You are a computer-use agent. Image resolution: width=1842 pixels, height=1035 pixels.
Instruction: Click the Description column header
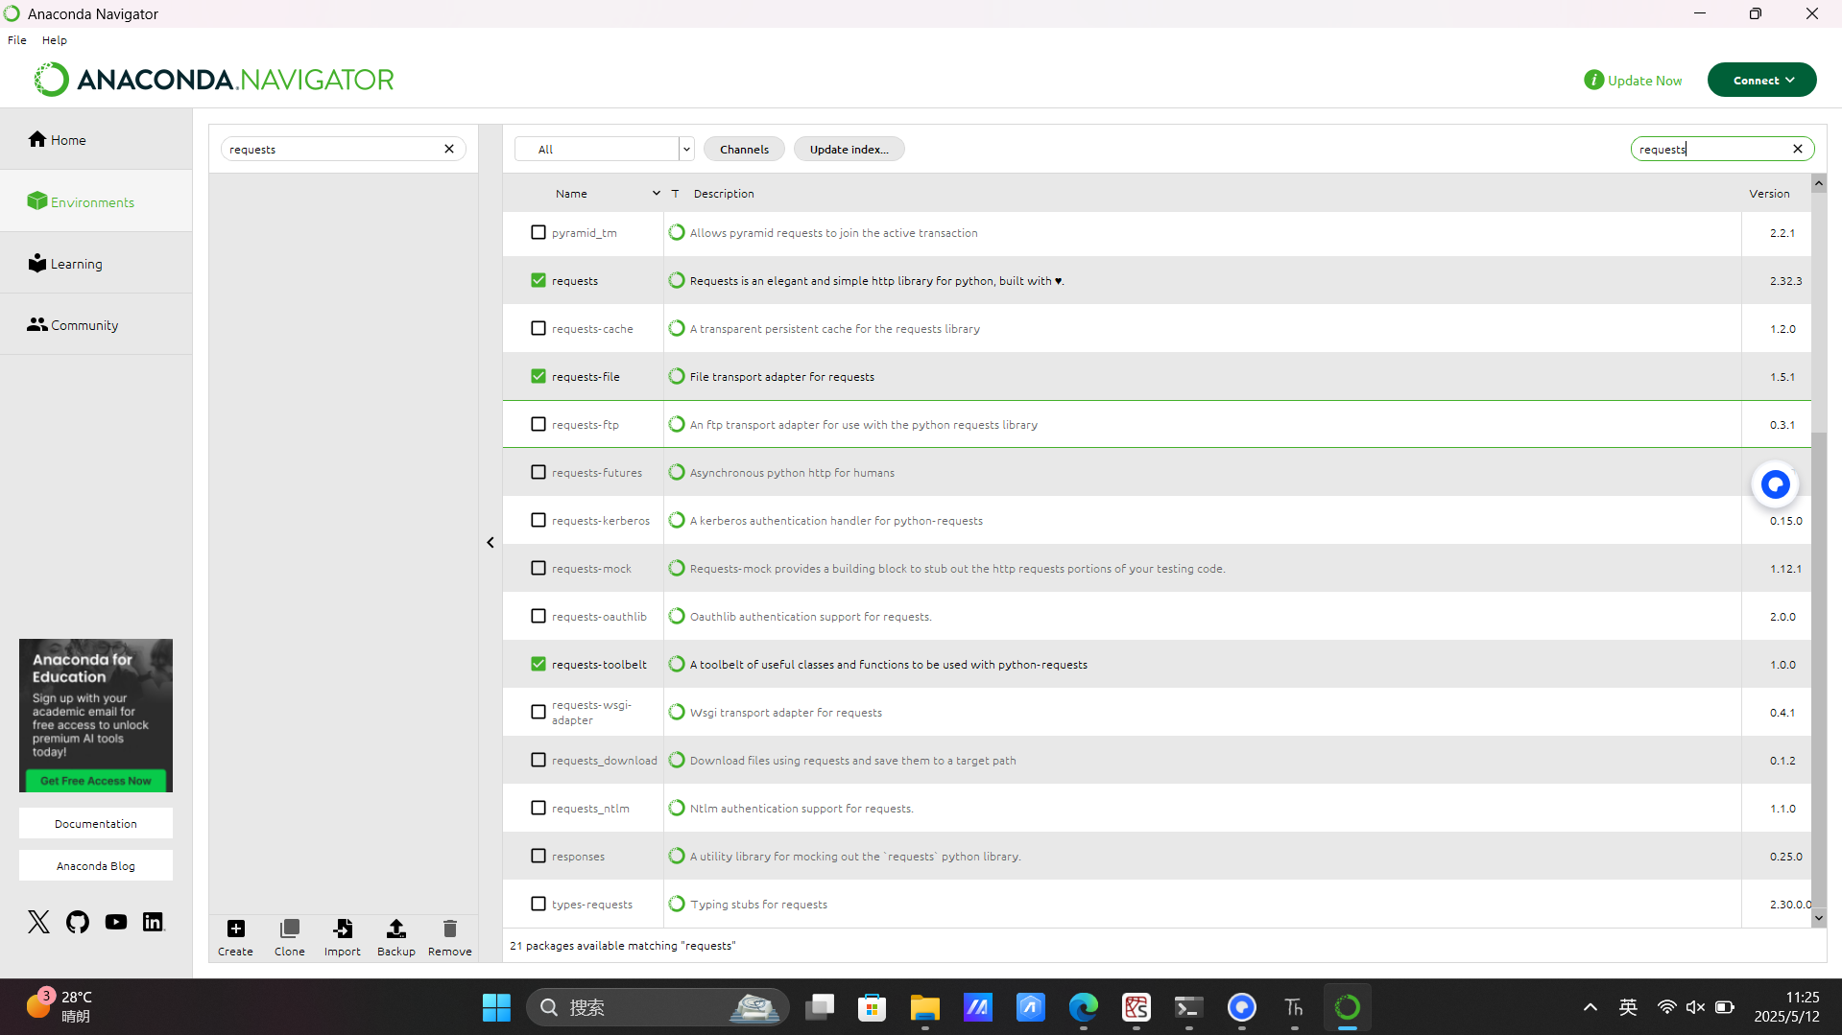(724, 193)
